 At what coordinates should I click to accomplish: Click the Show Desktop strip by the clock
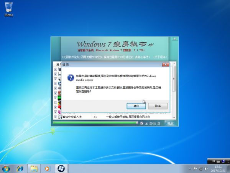point(228,169)
